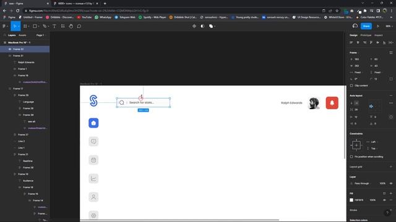This screenshot has width=396, height=222.
Task: Click the Boolean union icon
Action: [211, 26]
